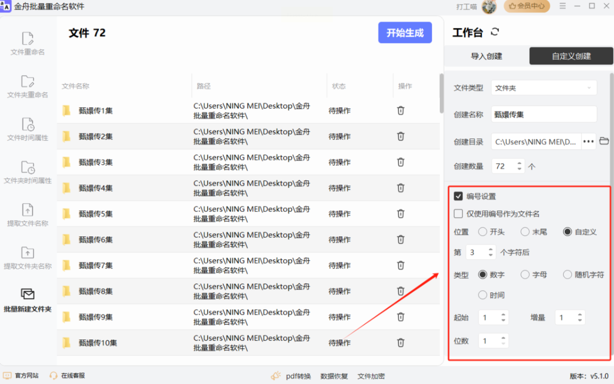
Task: Click the 开始生成 button
Action: (x=405, y=33)
